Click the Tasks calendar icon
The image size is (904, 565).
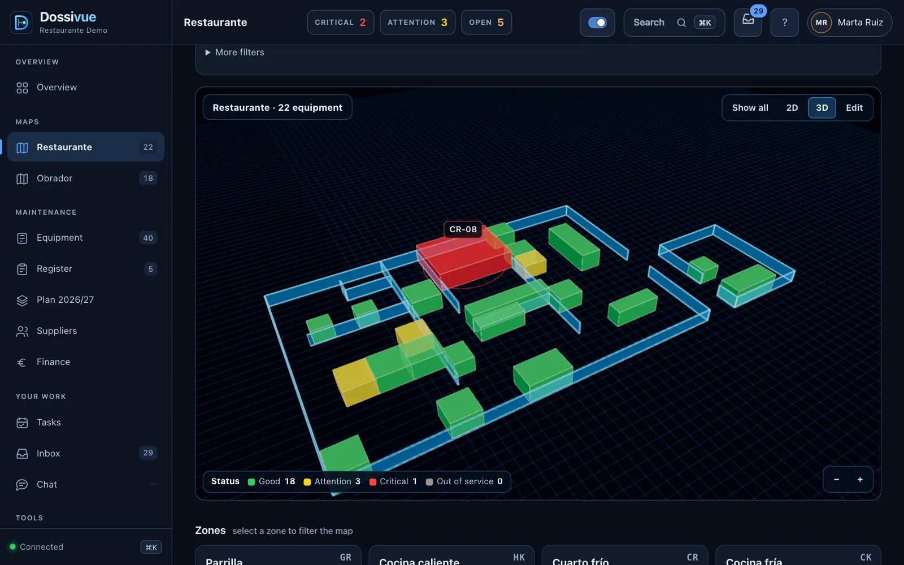point(22,423)
